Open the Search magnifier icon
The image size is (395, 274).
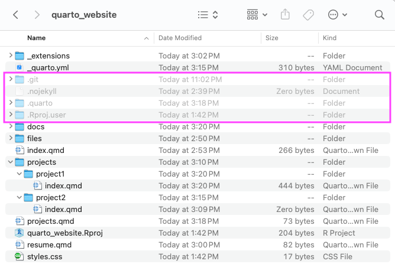380,15
